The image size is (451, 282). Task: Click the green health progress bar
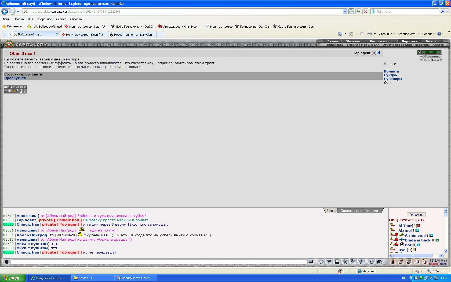[432, 52]
